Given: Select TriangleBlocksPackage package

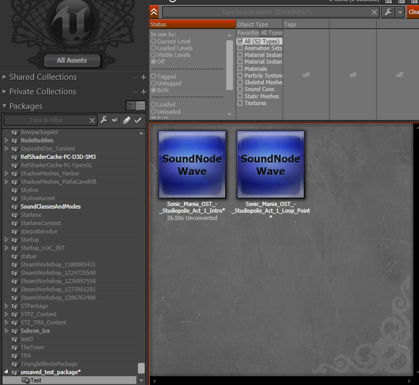Looking at the screenshot, I should [49, 364].
